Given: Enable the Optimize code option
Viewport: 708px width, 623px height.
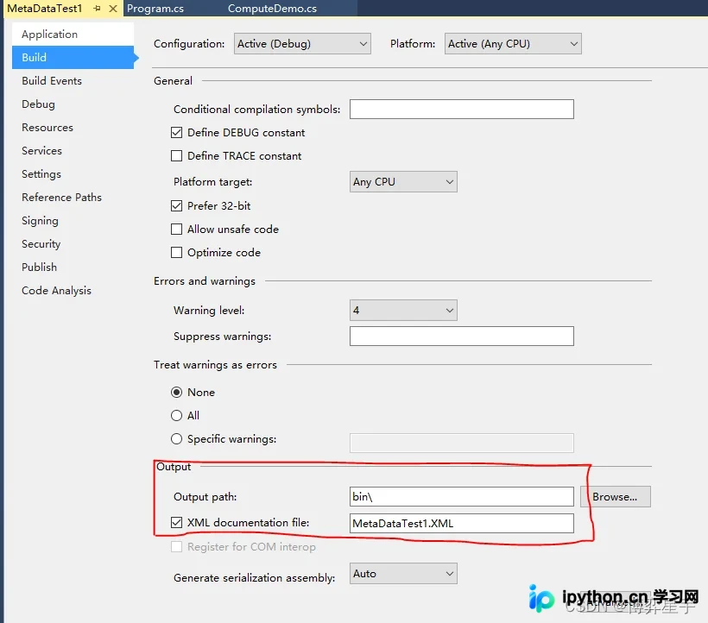Looking at the screenshot, I should tap(176, 252).
